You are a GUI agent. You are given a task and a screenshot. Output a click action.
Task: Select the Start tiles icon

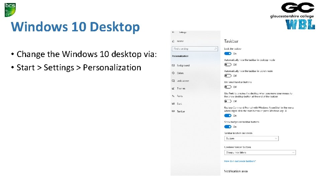(x=173, y=104)
